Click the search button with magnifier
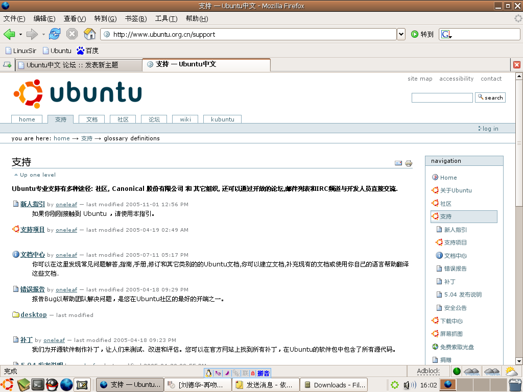523x392 pixels. [x=490, y=97]
